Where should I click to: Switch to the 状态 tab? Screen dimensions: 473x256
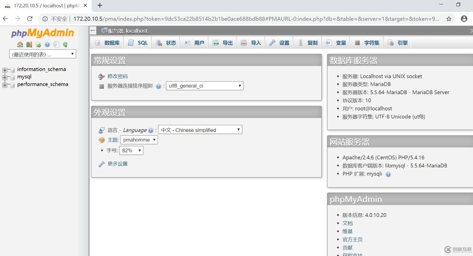pos(166,43)
